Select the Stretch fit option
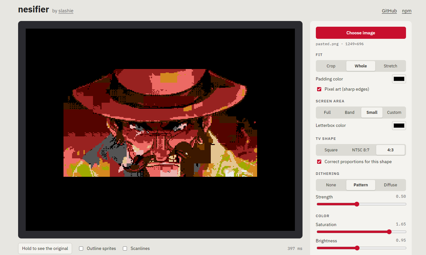The width and height of the screenshot is (426, 255). (390, 66)
